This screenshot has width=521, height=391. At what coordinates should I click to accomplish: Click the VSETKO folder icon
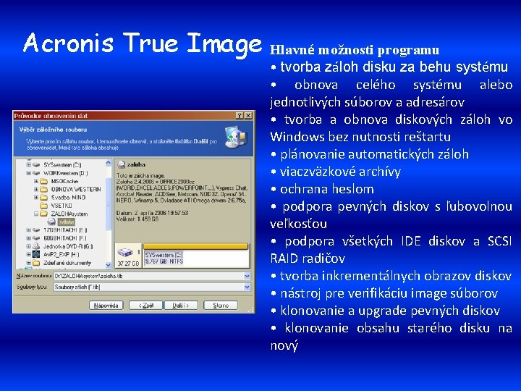tap(44, 206)
